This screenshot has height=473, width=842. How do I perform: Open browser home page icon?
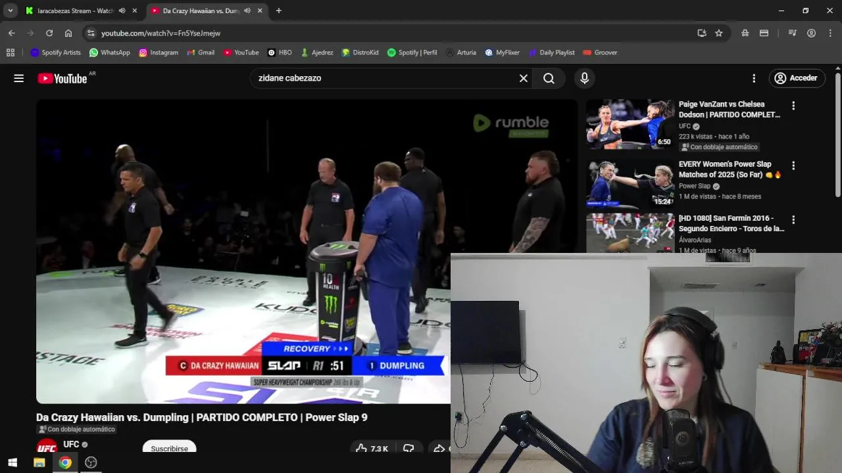pos(68,33)
